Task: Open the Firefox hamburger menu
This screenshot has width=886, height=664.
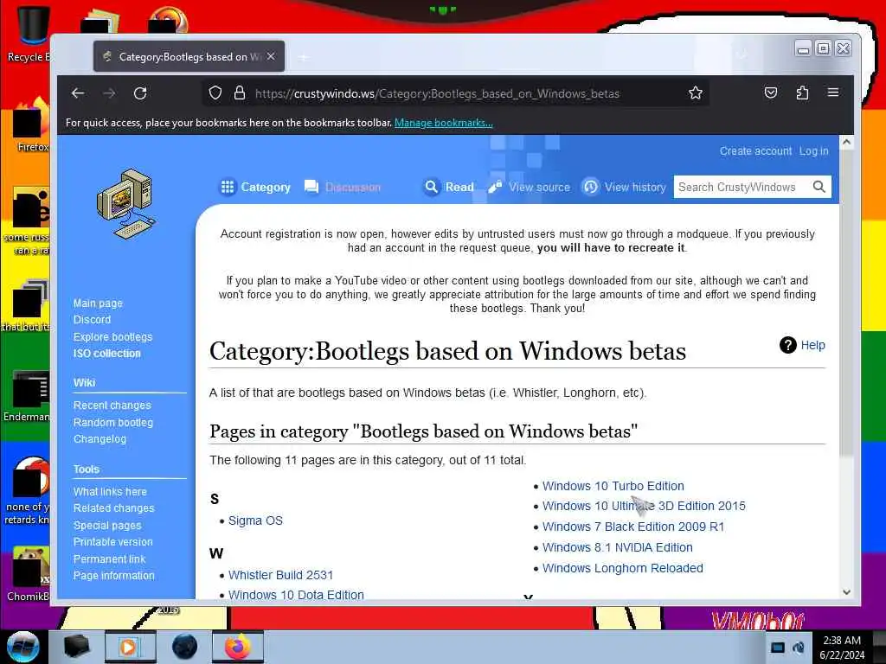Action: pyautogui.click(x=833, y=92)
